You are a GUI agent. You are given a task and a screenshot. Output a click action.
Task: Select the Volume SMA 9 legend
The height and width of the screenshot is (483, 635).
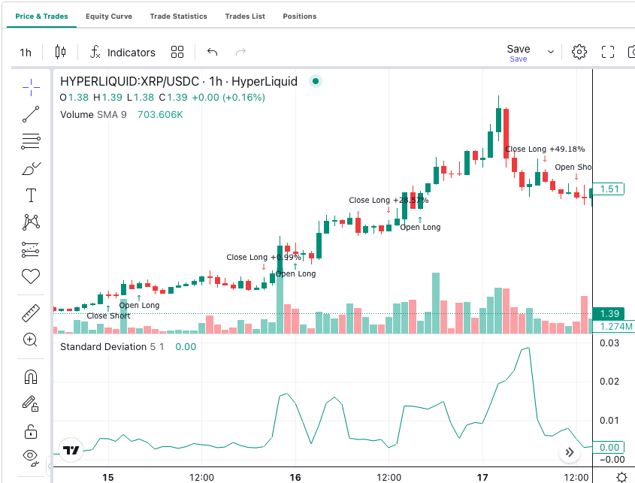click(x=93, y=115)
